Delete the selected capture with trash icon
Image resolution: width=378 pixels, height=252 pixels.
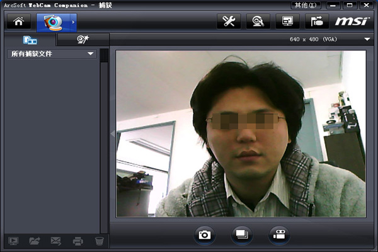click(100, 241)
